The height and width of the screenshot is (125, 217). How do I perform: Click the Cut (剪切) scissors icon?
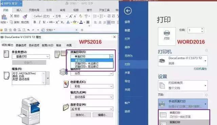[x=12, y=16]
